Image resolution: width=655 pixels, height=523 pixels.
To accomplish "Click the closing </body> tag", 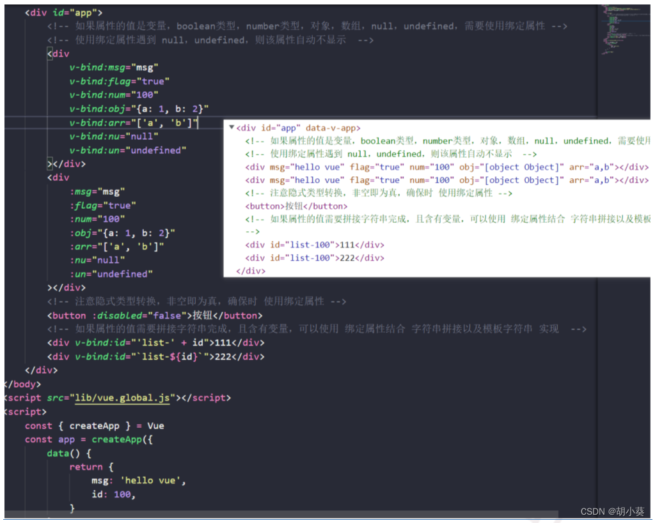I will [23, 384].
